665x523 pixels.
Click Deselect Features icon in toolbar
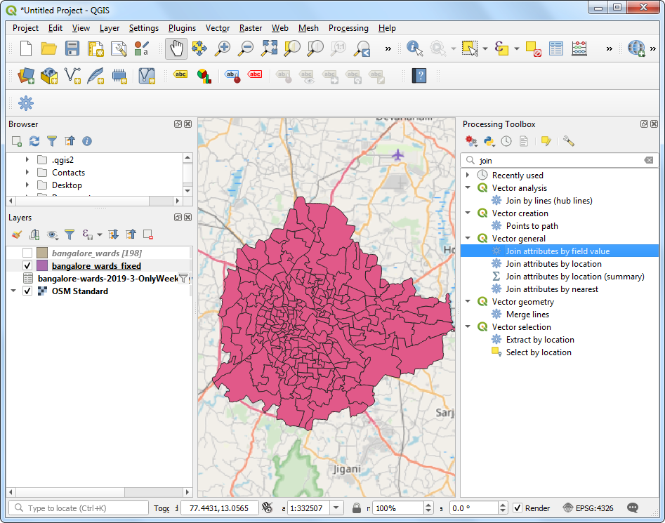click(x=533, y=48)
